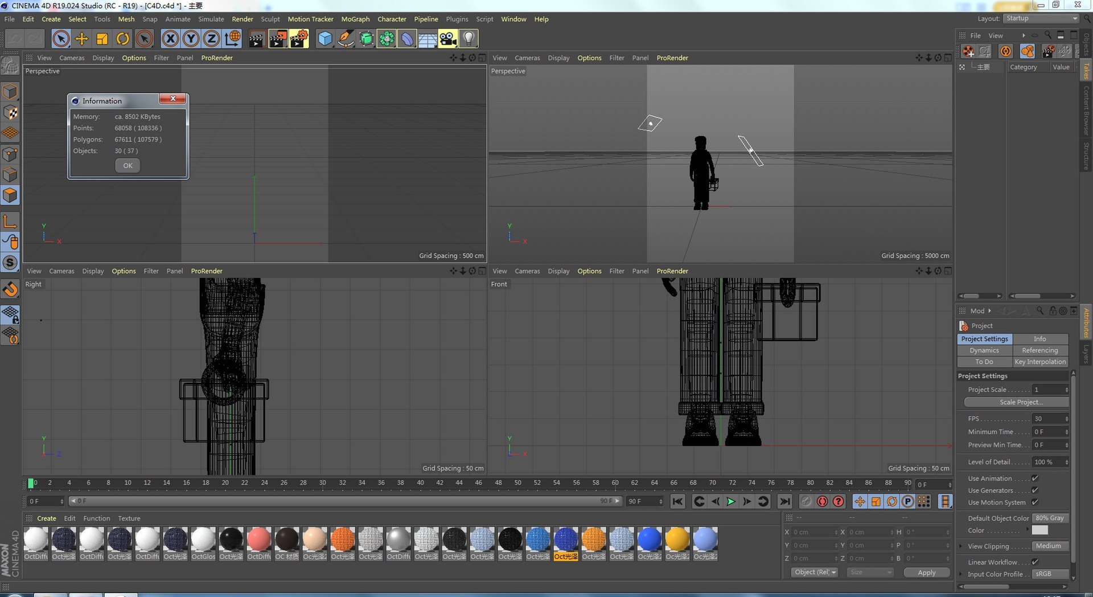Click the FPS input field
1093x597 pixels.
tap(1050, 419)
